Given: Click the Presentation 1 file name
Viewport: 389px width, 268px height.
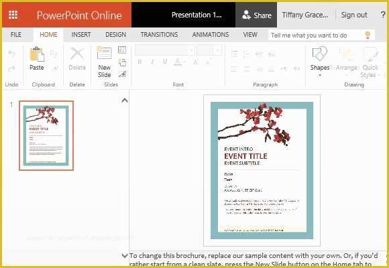Looking at the screenshot, I should (197, 15).
